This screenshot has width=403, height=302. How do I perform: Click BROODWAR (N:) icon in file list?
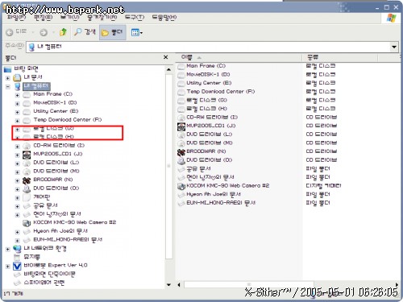pyautogui.click(x=181, y=152)
